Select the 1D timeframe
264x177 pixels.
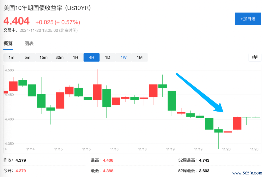[108, 57]
